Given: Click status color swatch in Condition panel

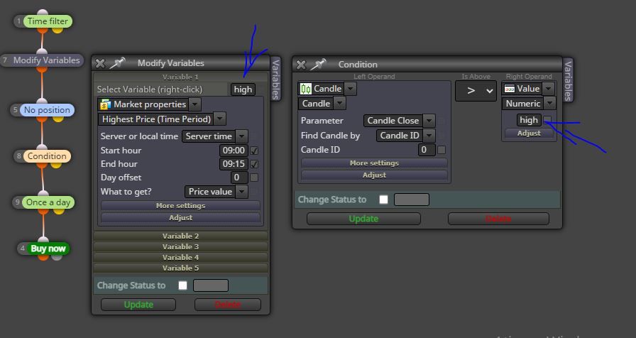Looking at the screenshot, I should (411, 200).
